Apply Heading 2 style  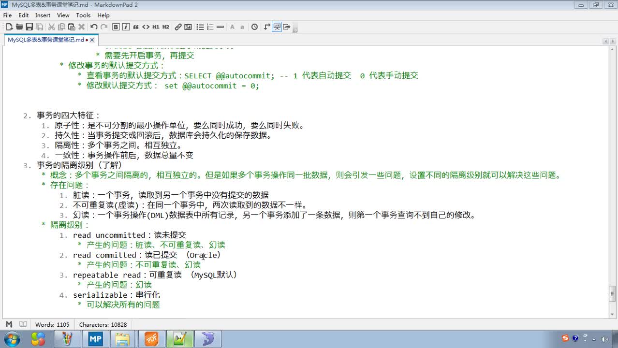point(166,27)
